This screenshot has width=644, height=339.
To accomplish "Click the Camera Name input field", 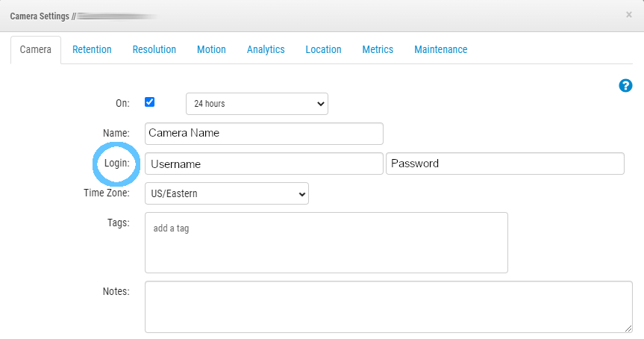I will 263,134.
